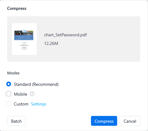Screen dimensions: 148x131
Task: Click the Mobile label text
Action: click(21, 94)
